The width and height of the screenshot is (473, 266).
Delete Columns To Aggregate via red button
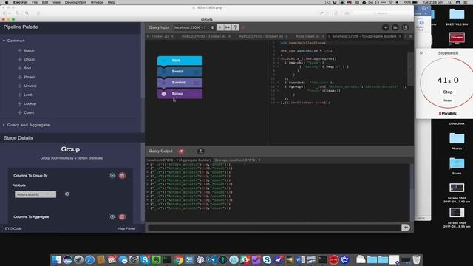[x=122, y=216]
